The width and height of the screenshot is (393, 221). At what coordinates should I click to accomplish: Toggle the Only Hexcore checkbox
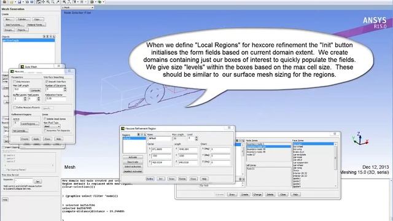(x=15, y=82)
